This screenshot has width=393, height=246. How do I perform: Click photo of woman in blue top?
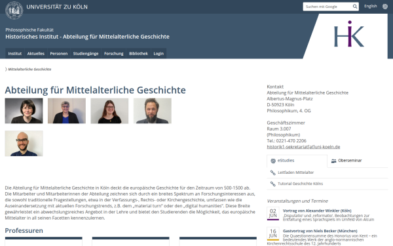click(67, 111)
